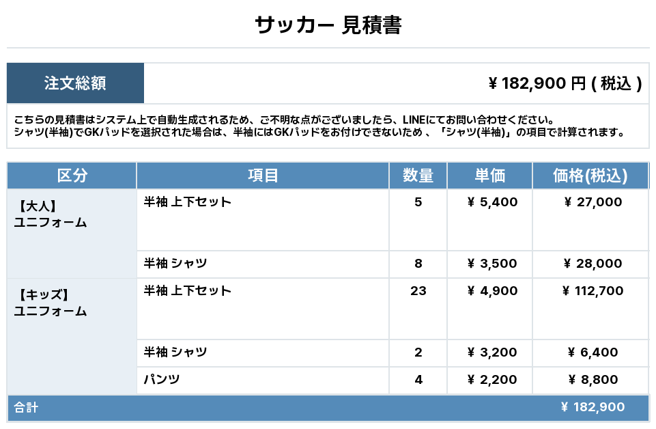Select the 注文総額 header label
This screenshot has width=656, height=429.
click(75, 83)
